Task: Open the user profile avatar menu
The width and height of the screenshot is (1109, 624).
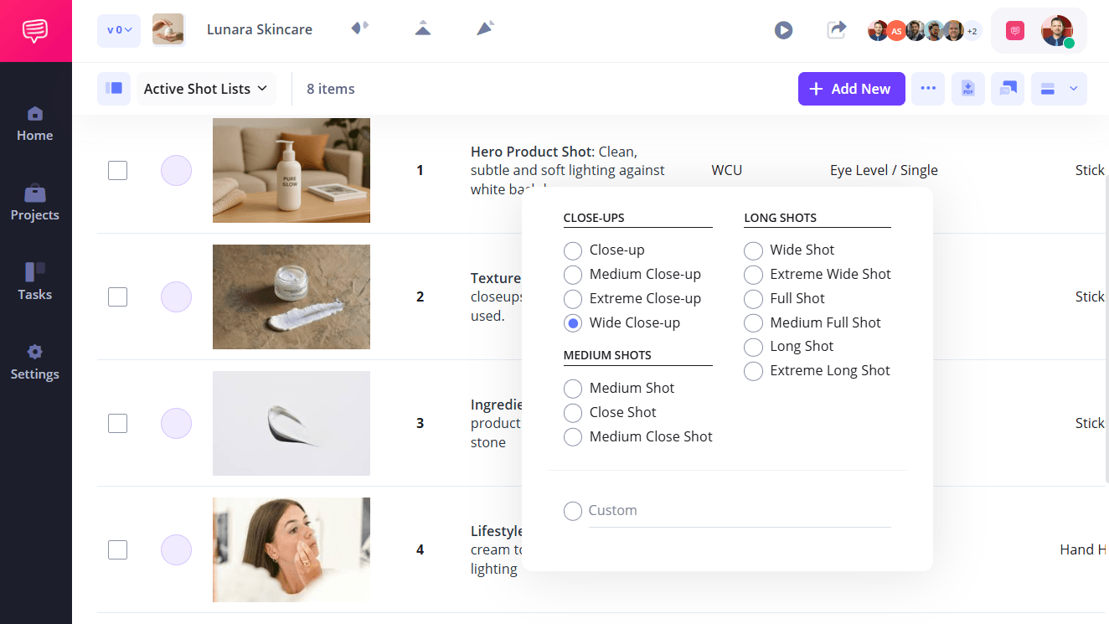Action: pyautogui.click(x=1057, y=31)
